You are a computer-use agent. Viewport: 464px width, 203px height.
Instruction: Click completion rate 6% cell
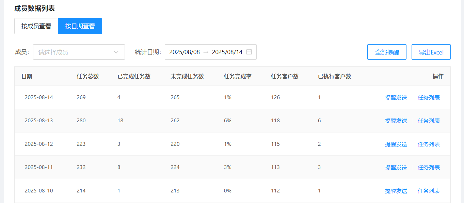[x=228, y=121]
